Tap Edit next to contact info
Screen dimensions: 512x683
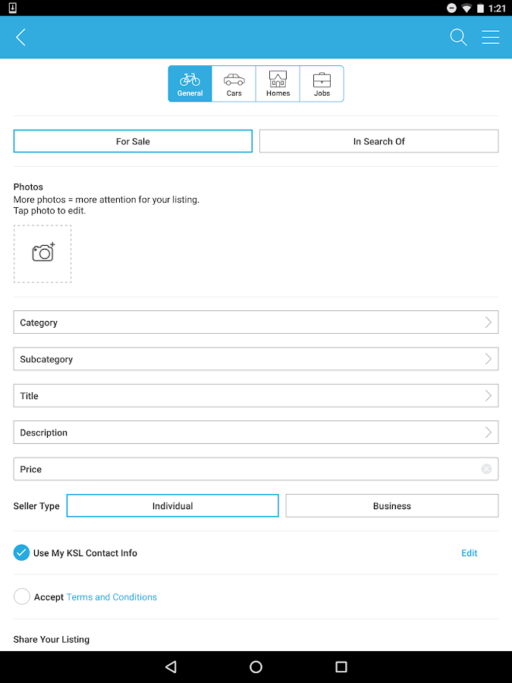click(469, 553)
